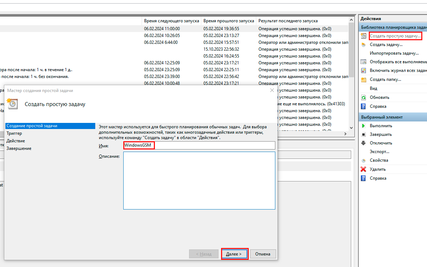
Task: Select the Действие wizard step
Action: [x=16, y=141]
